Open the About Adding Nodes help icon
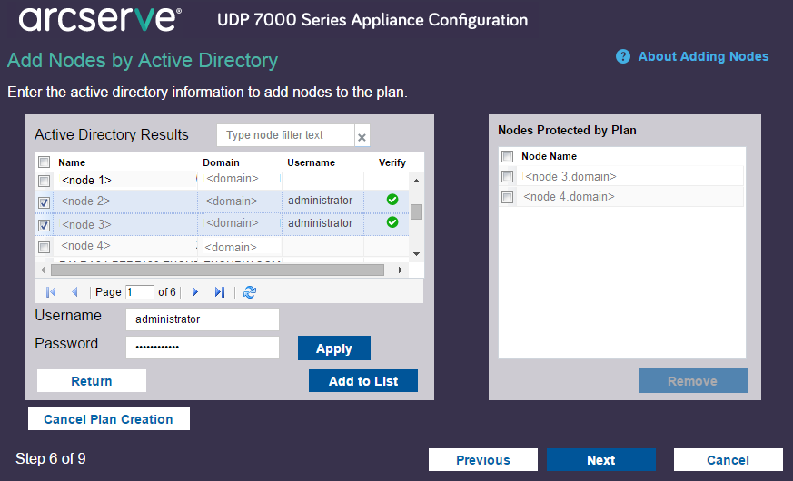 (623, 56)
